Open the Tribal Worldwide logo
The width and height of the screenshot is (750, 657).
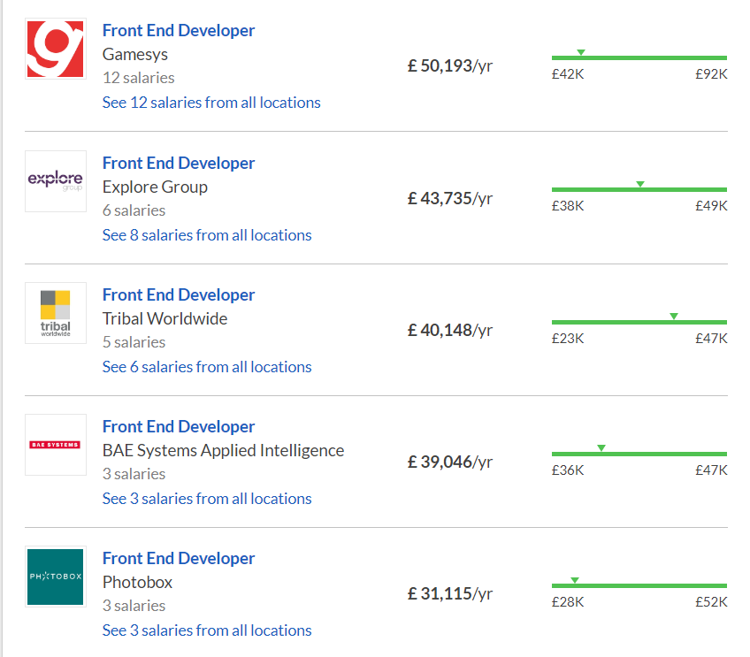pos(56,313)
